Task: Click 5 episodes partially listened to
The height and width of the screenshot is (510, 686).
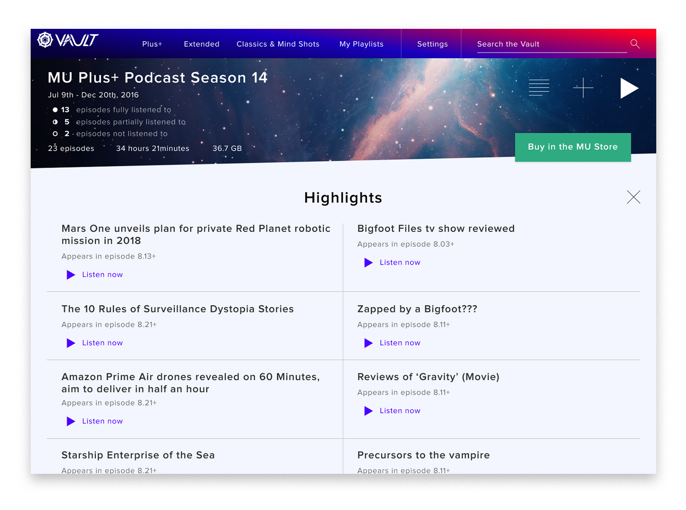Action: (119, 122)
